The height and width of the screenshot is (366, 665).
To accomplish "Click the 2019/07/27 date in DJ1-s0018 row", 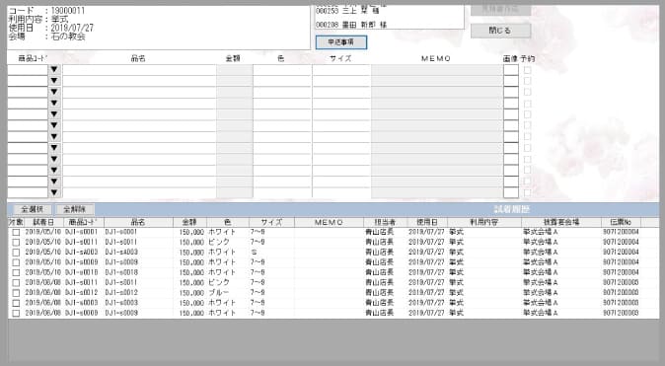I will pyautogui.click(x=426, y=272).
